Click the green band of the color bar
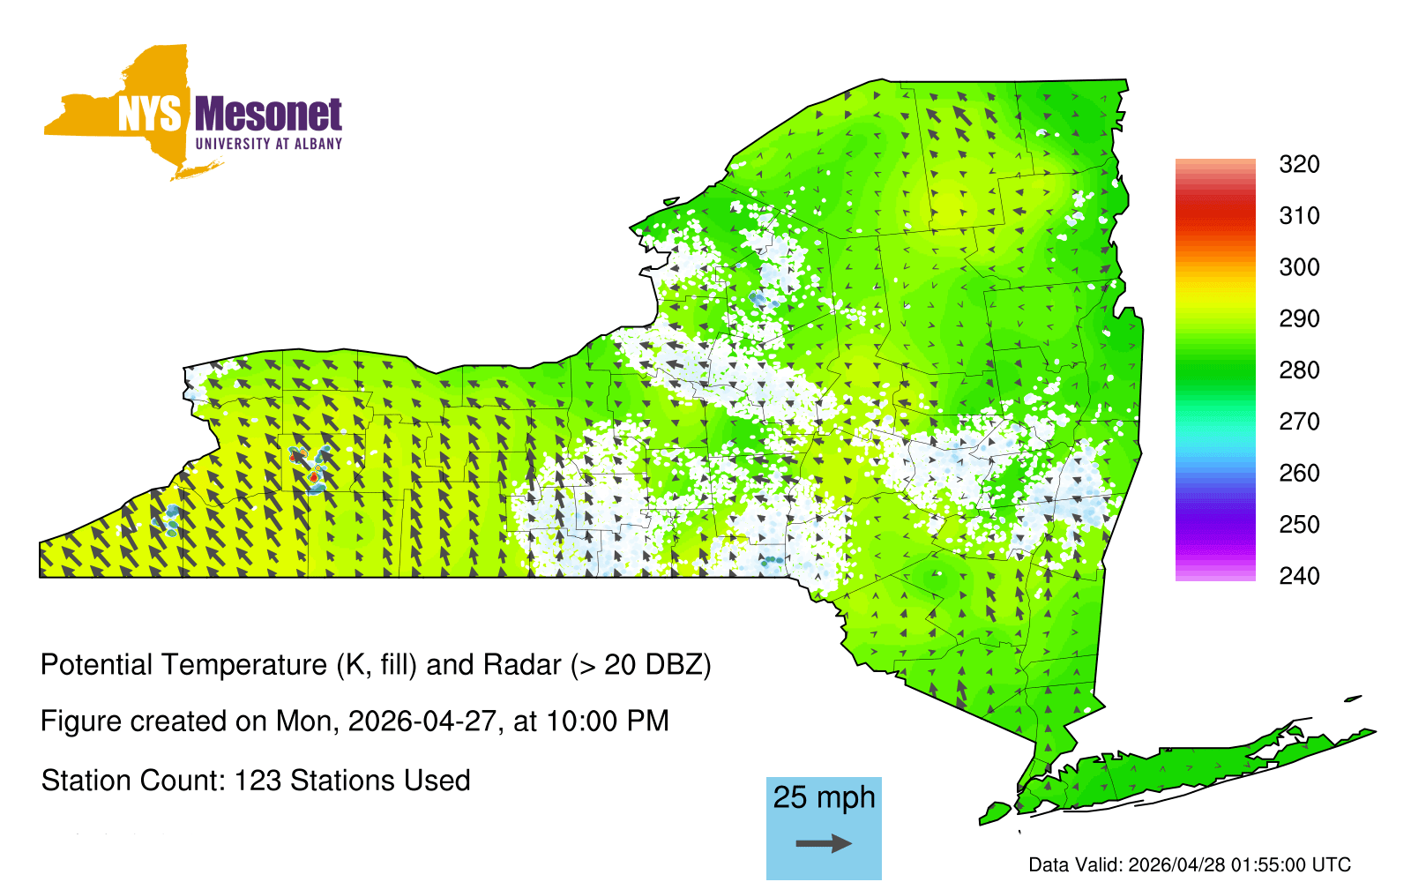 pos(1214,370)
